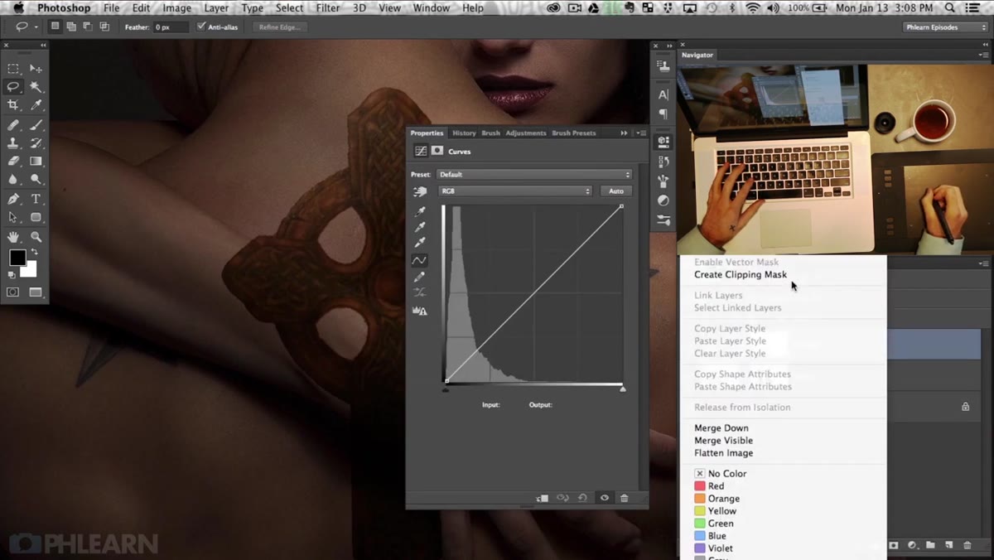The width and height of the screenshot is (994, 560).
Task: Select the Zoom tool in the toolbox
Action: click(x=36, y=236)
